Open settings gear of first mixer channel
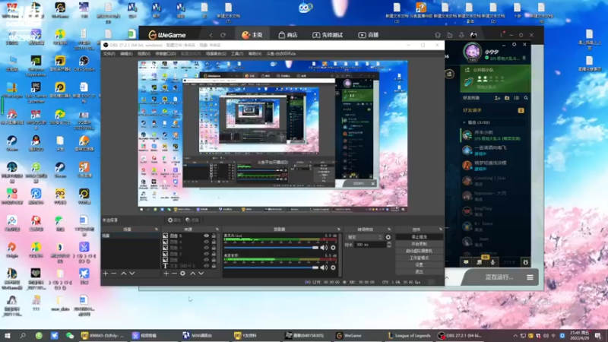608x342 pixels. pos(333,248)
